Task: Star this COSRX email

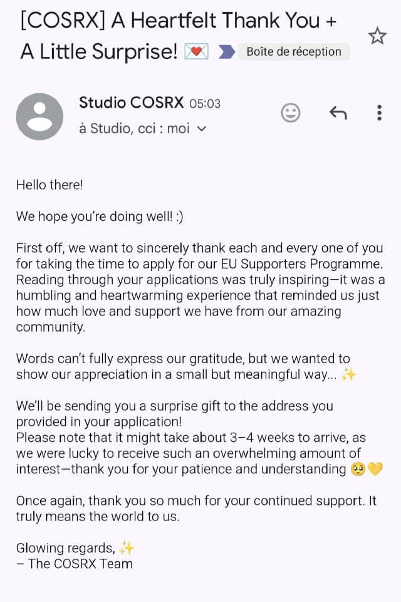Action: point(377,36)
